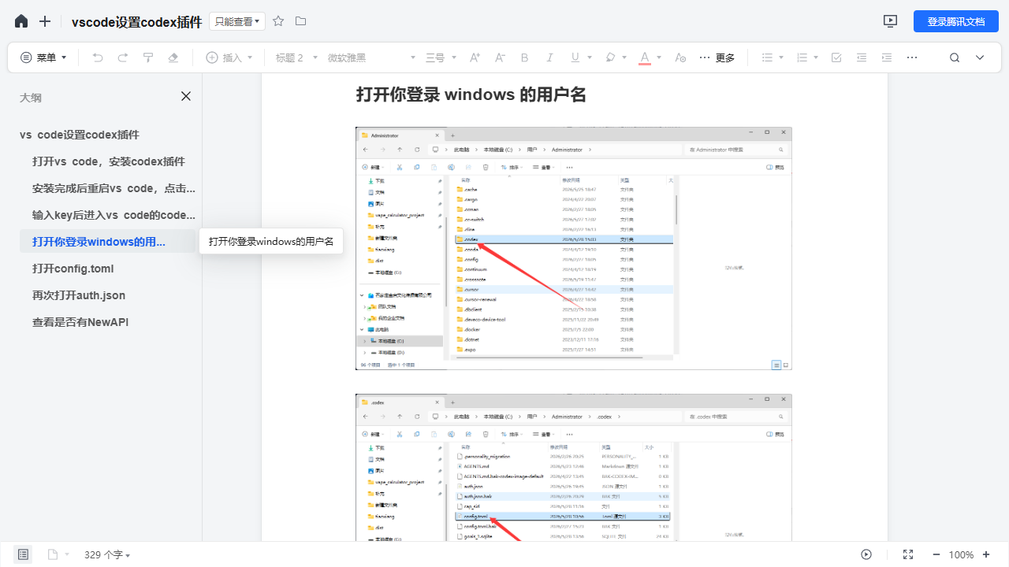Clear formatting with eraser icon
Image resolution: width=1009 pixels, height=567 pixels.
point(173,57)
